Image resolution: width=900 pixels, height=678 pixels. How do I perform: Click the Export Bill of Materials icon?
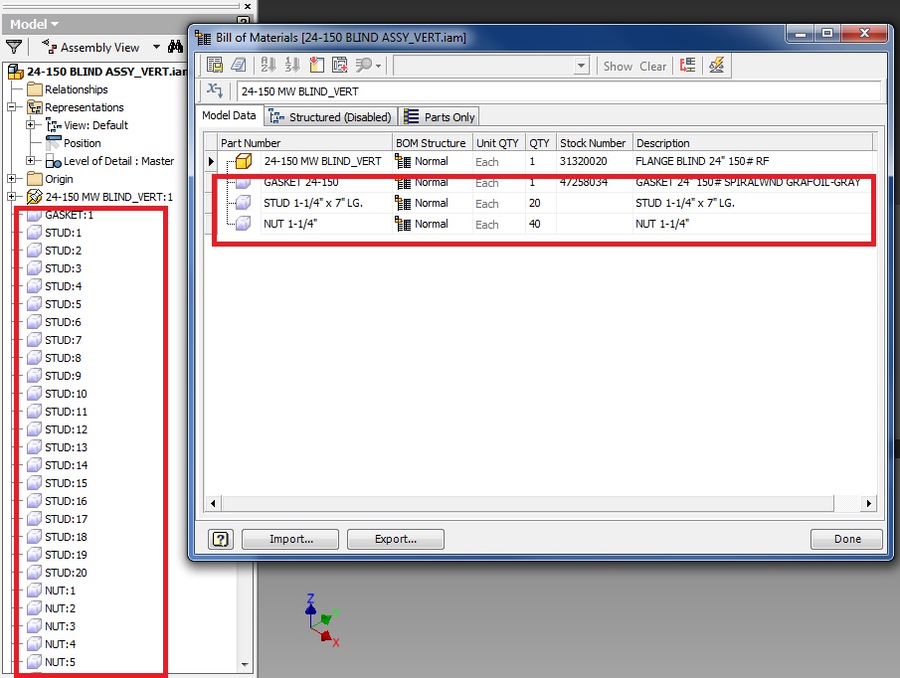(214, 65)
